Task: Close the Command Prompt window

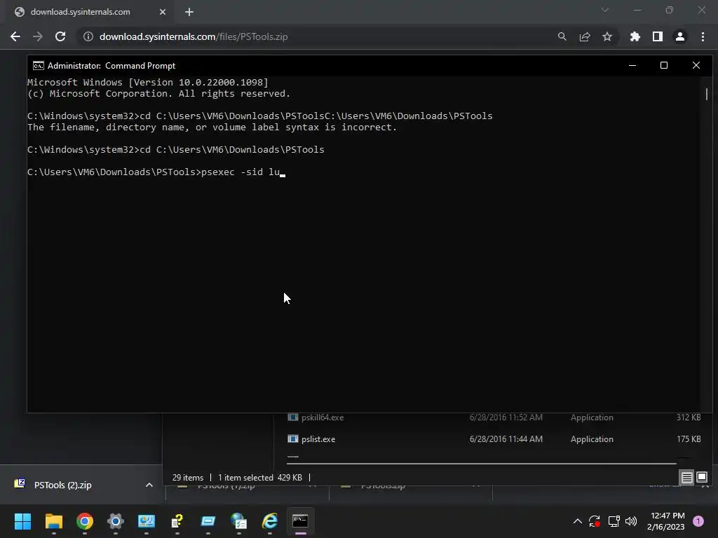Action: pos(696,65)
